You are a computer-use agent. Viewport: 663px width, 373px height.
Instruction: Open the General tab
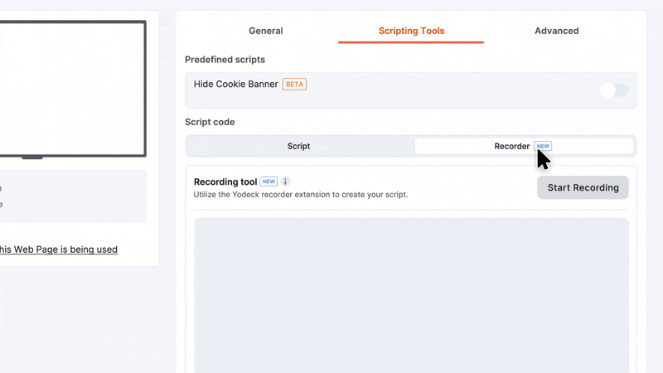pyautogui.click(x=265, y=31)
